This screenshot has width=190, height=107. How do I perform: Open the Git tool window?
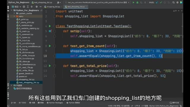(x=13, y=103)
